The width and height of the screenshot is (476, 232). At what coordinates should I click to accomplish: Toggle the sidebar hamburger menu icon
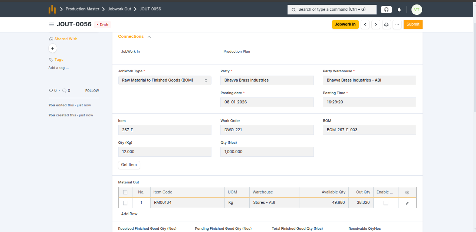[x=52, y=24]
